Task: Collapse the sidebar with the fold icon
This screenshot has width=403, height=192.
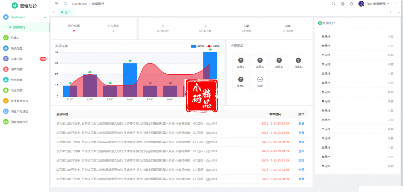Action: [56, 4]
